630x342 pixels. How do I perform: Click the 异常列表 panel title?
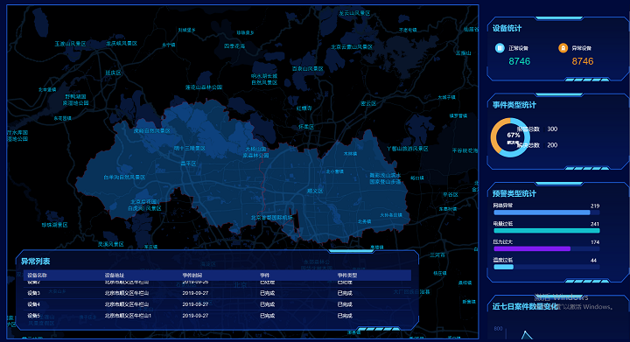point(35,262)
